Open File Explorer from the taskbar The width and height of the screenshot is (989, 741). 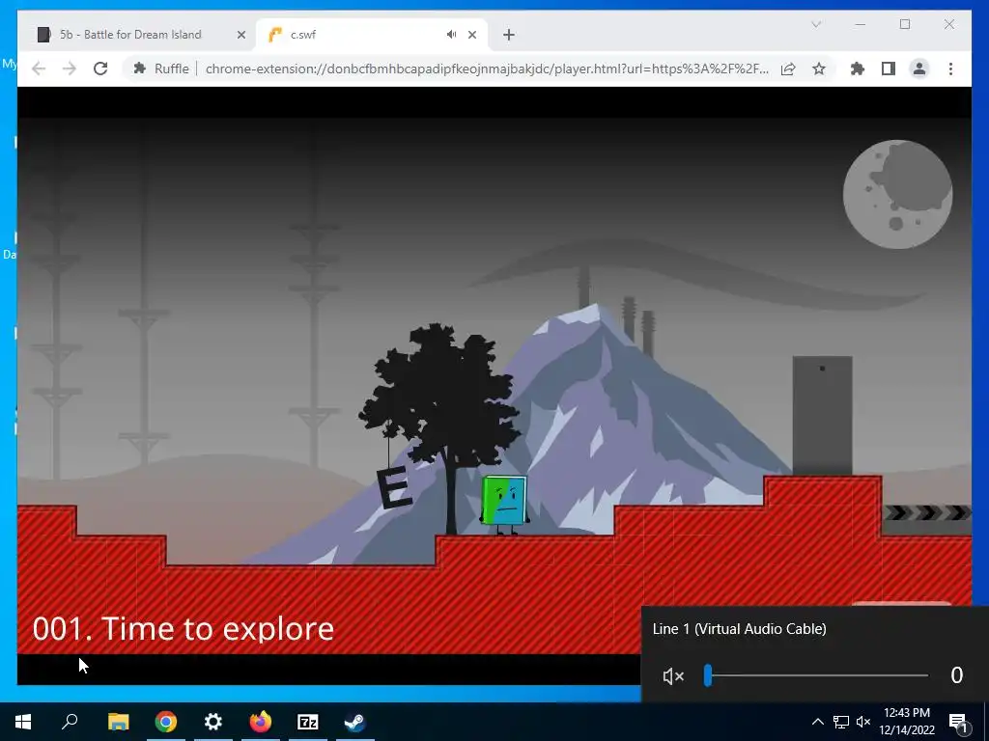(x=118, y=722)
